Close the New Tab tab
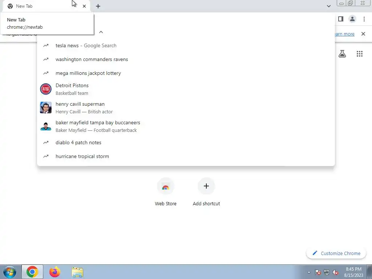 84,6
